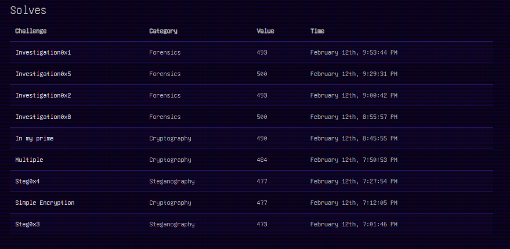Click the Category column header
The height and width of the screenshot is (249, 510).
(163, 31)
